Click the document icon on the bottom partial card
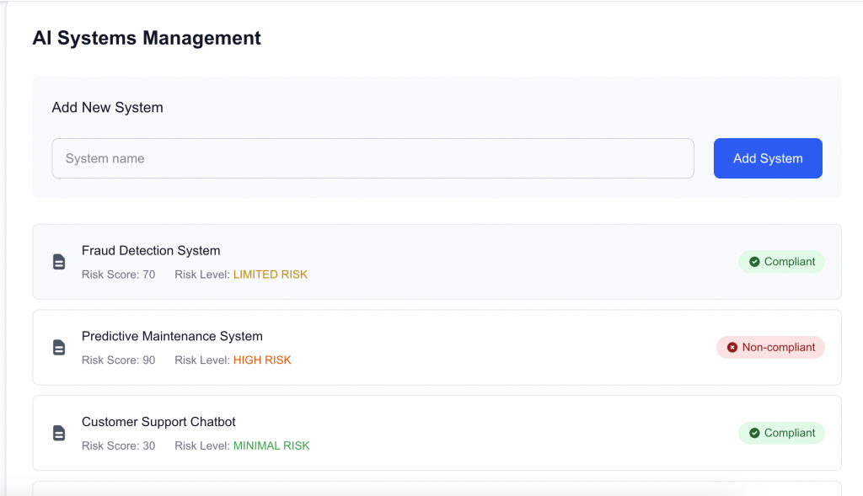Image resolution: width=863 pixels, height=496 pixels. (58, 493)
